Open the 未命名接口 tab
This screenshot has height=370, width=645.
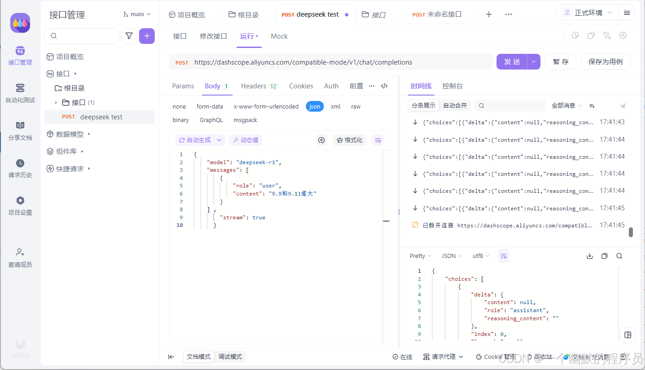[x=437, y=14]
